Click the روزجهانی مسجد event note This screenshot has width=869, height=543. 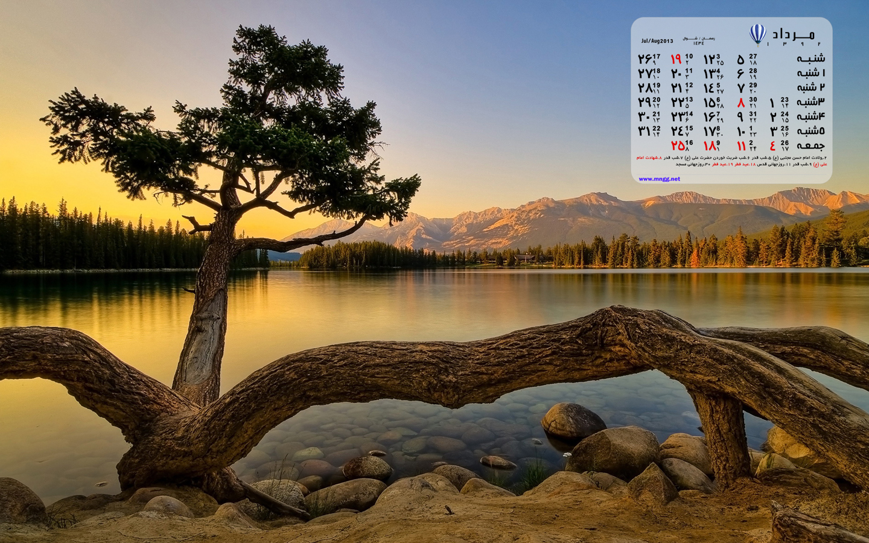coord(693,165)
